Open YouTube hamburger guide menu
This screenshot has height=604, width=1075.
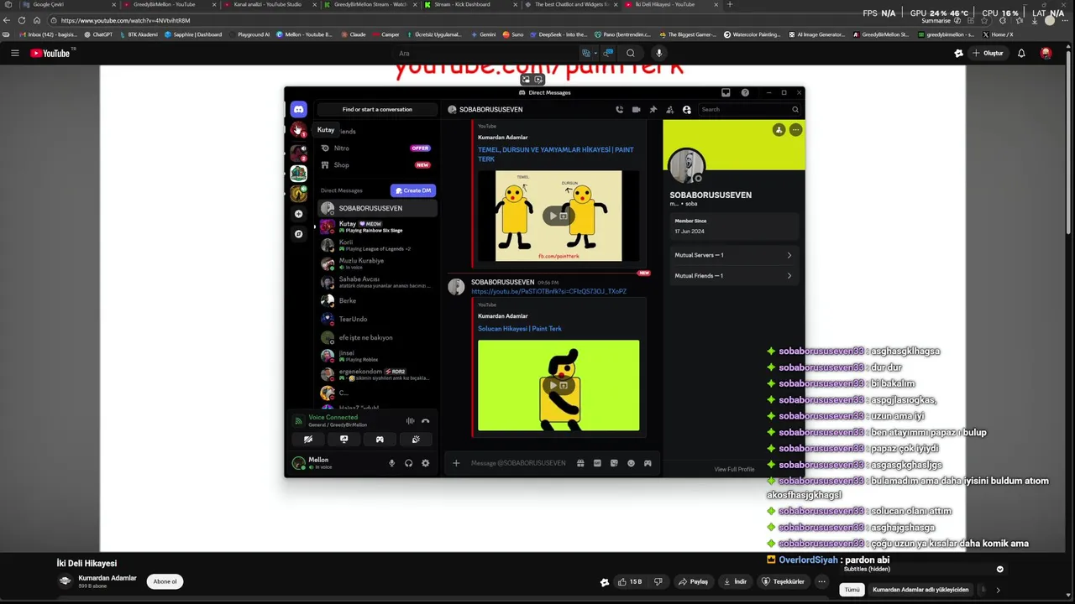click(14, 53)
